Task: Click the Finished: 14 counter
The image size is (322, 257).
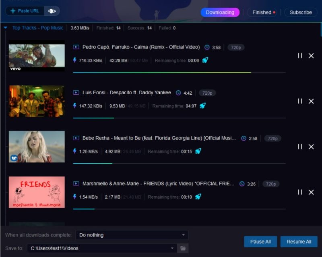Action: coord(108,28)
